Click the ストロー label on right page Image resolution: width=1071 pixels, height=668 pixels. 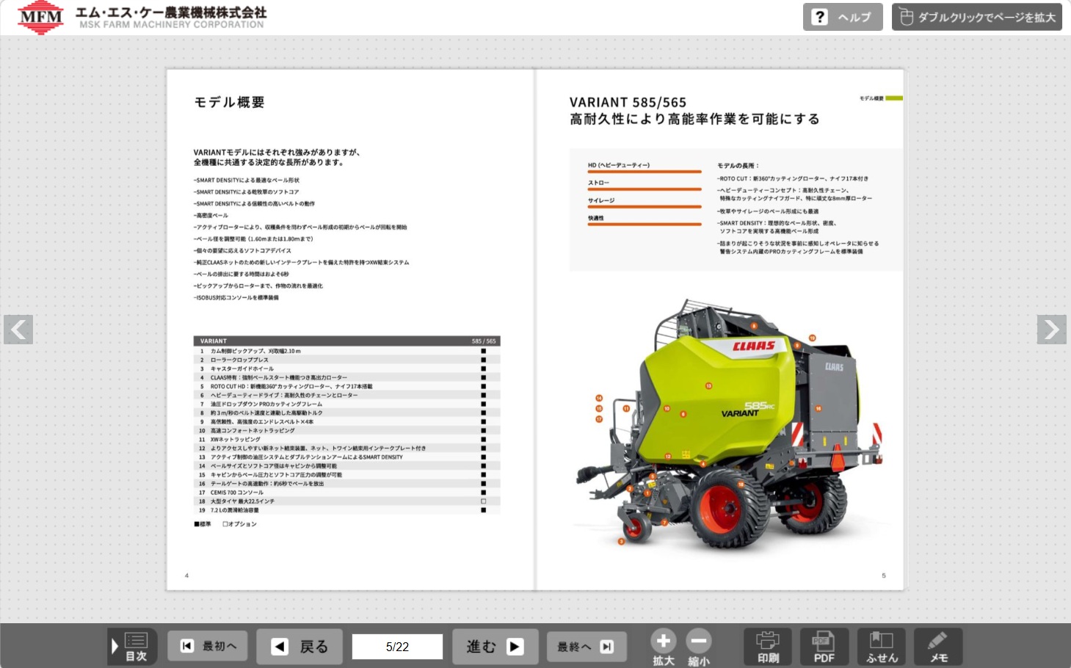point(598,183)
